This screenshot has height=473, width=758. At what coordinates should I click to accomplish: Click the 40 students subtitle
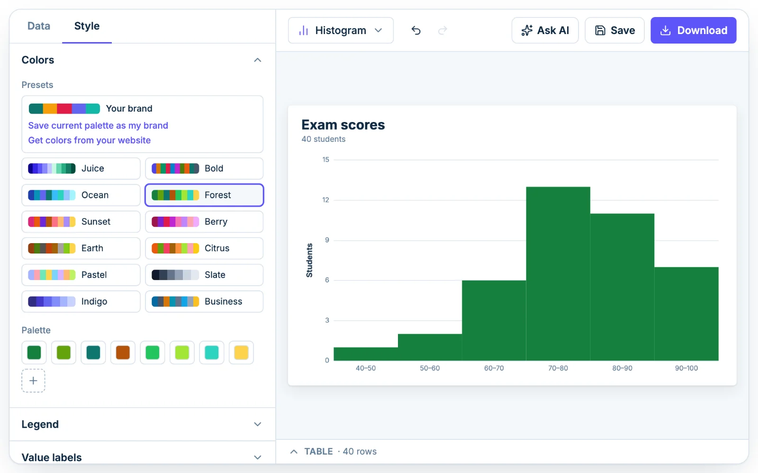tap(324, 139)
